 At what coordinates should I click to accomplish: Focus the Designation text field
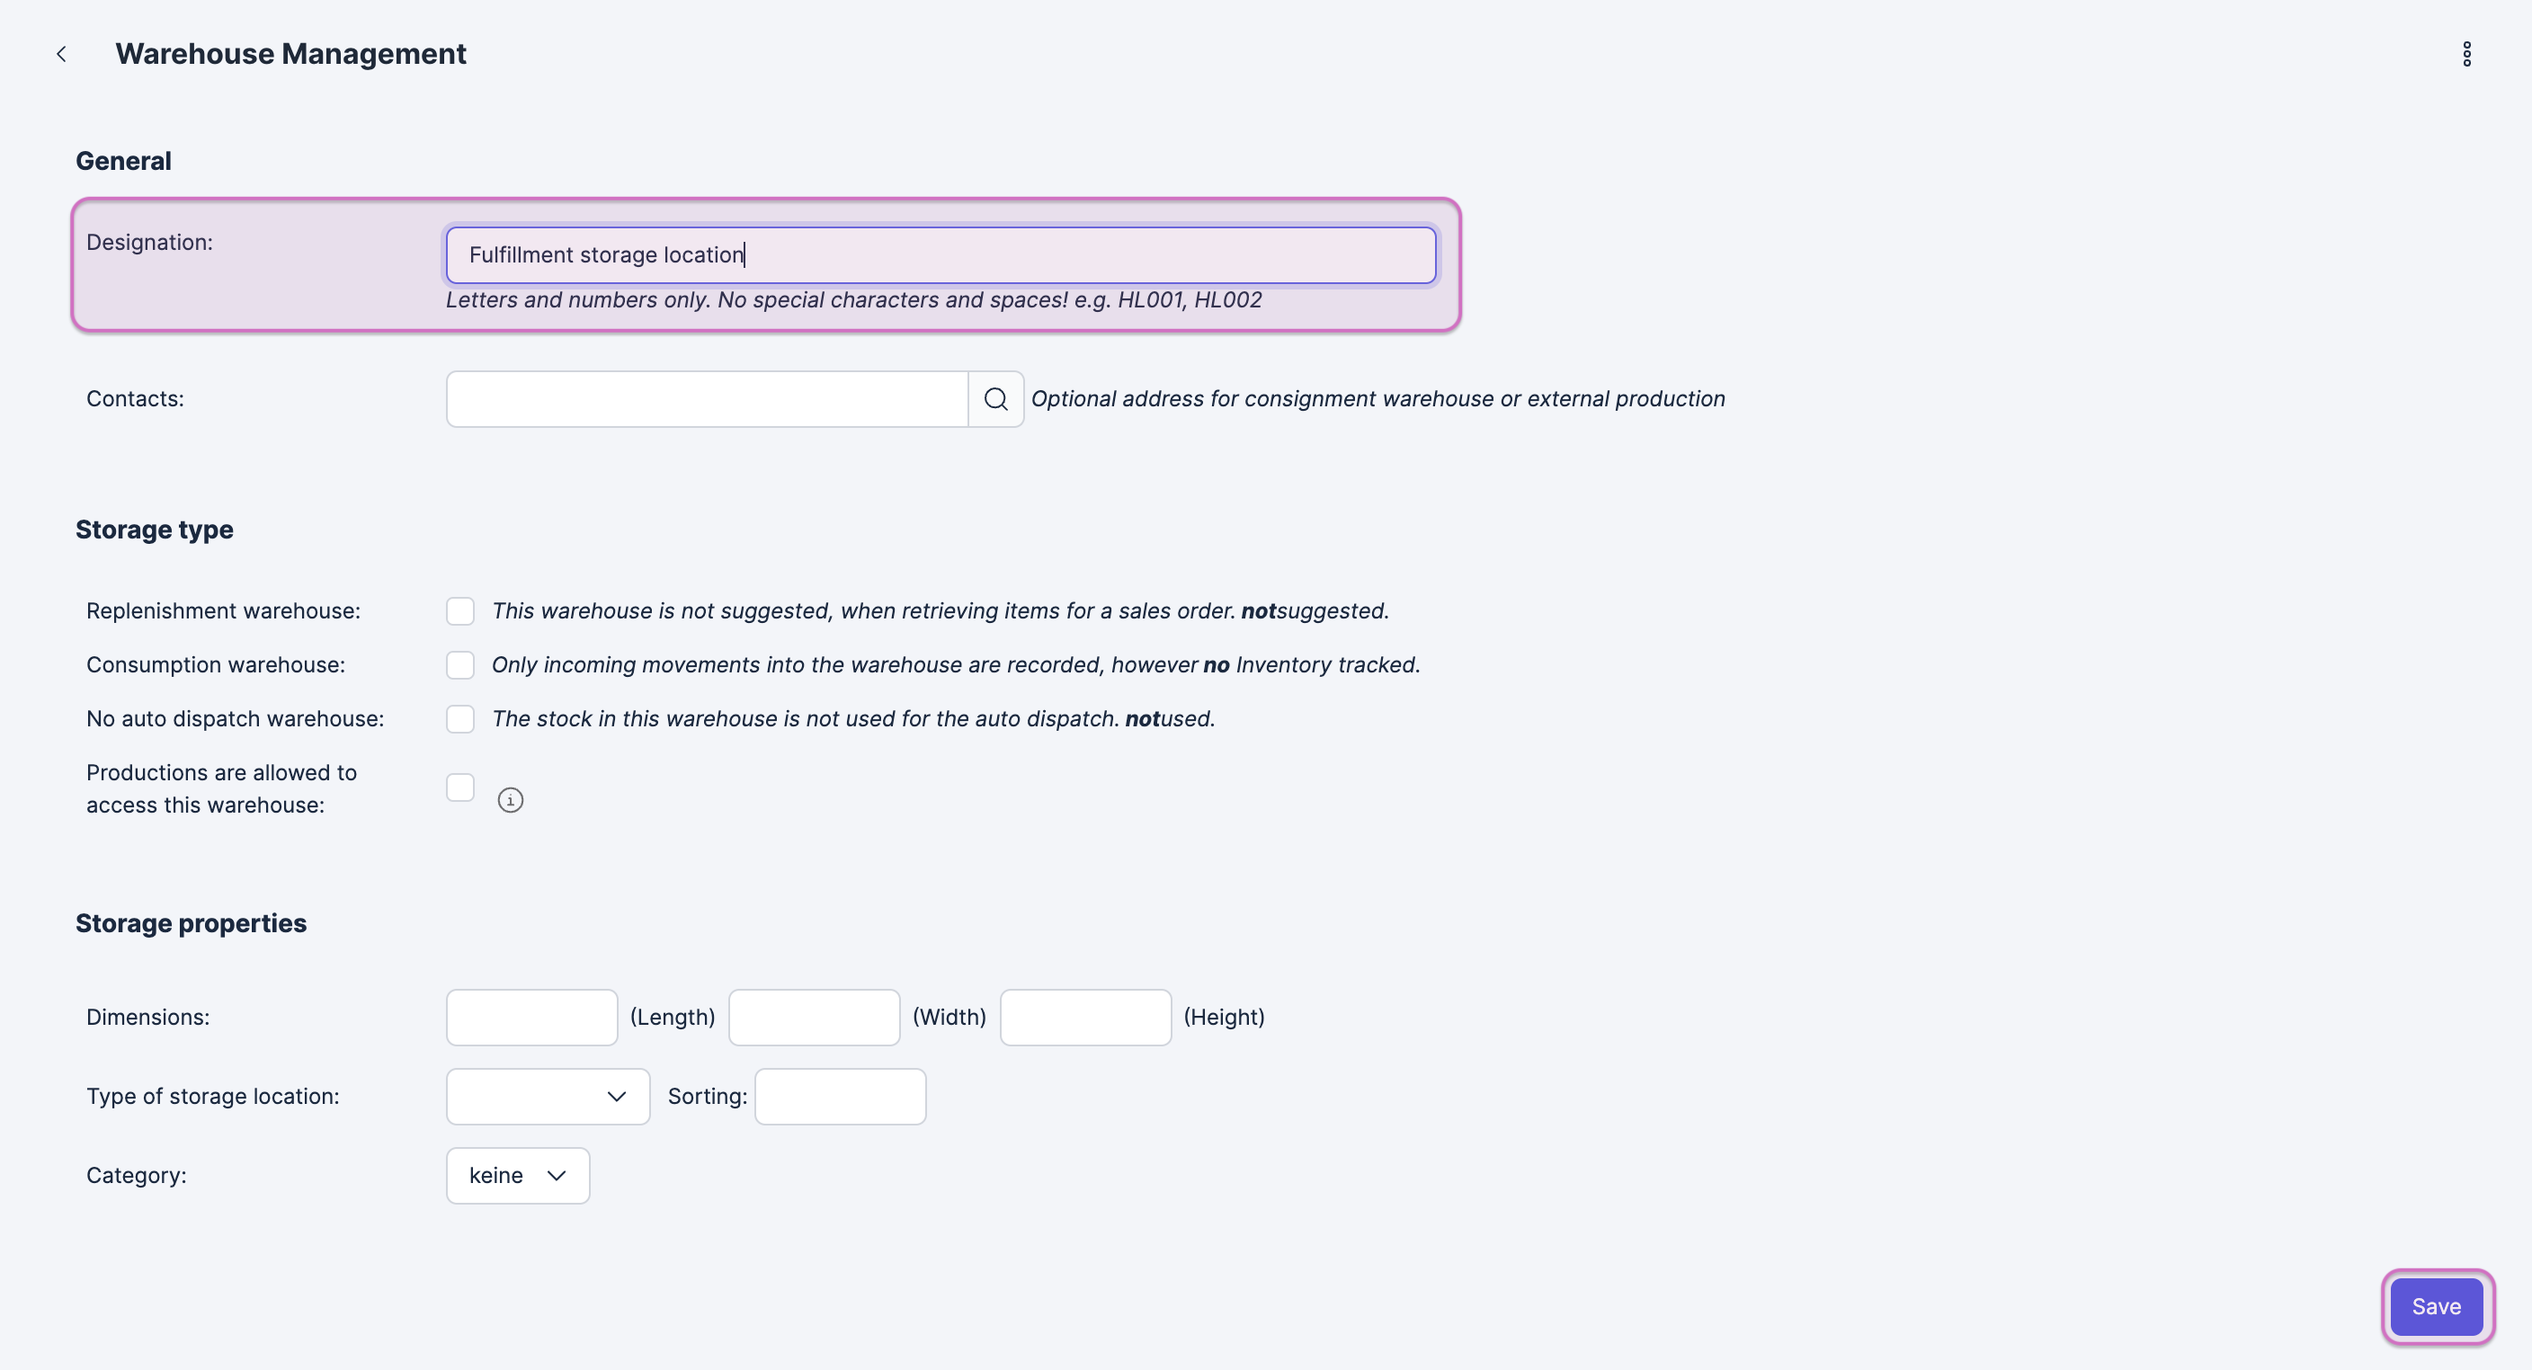pyautogui.click(x=941, y=255)
